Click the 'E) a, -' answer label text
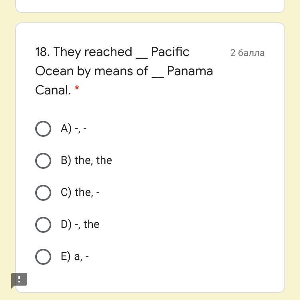The image size is (300, 300). click(x=75, y=256)
